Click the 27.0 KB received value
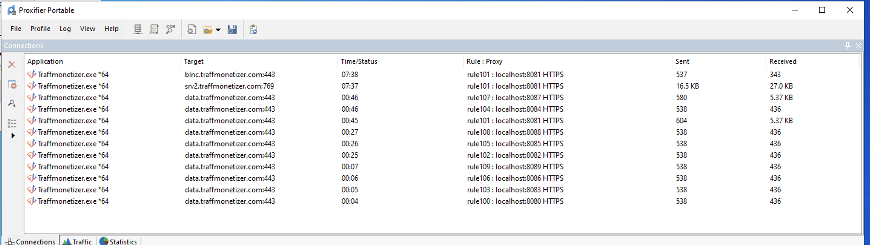870x245 pixels. [781, 86]
